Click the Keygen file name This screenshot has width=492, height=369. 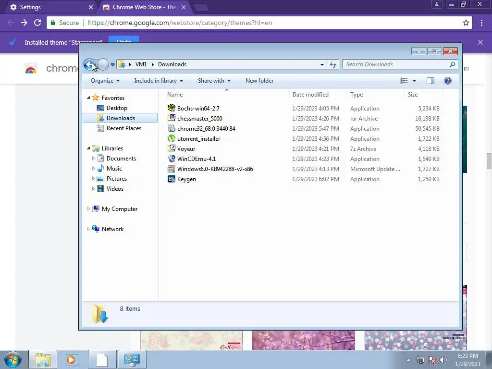[186, 179]
